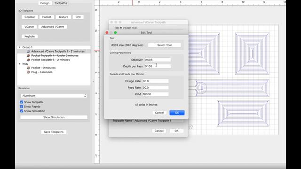Click the Pocket Toolpath 4 row icon
The width and height of the screenshot is (301, 169).
(x=28, y=55)
